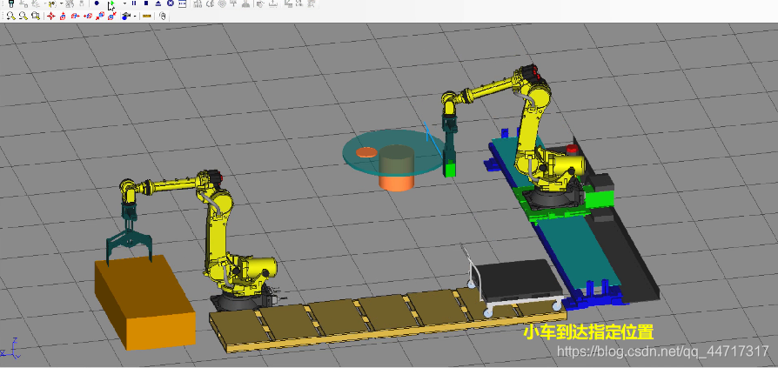This screenshot has height=368, width=778.
Task: Select the yellow measure ruler tool
Action: point(146,16)
